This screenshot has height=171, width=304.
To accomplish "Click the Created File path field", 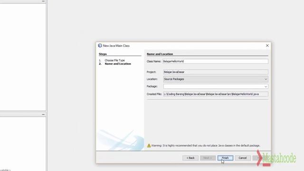I will [x=216, y=94].
